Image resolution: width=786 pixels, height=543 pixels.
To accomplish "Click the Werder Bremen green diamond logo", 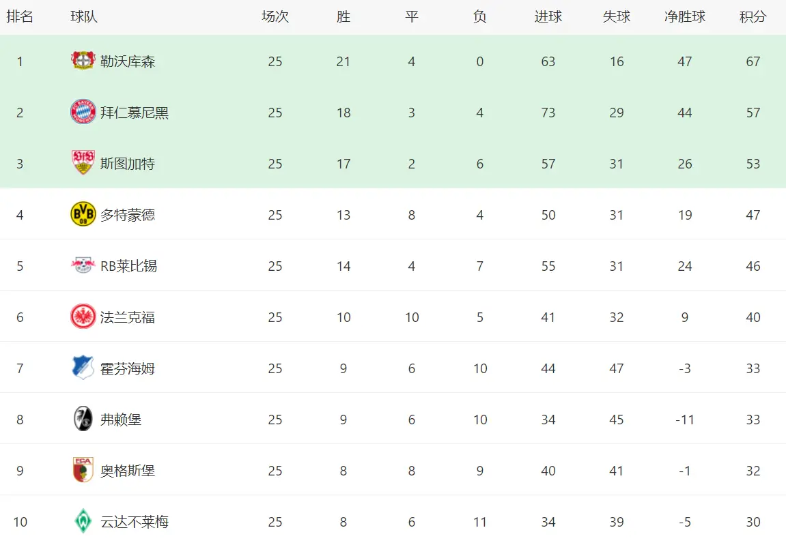I will click(x=83, y=521).
